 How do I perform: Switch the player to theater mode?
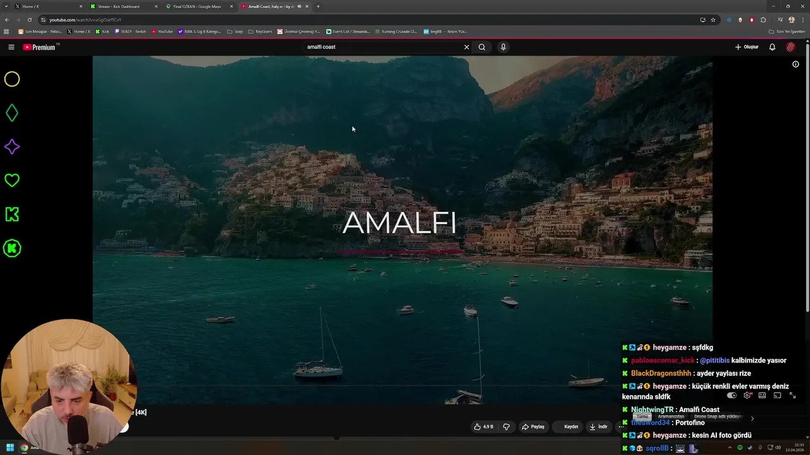click(x=762, y=396)
